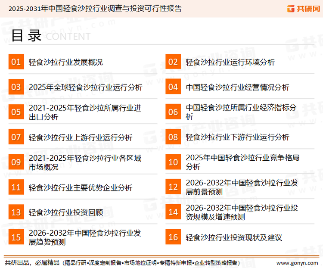Click the orange 01 chapter number badge
323x268 pixels.
tap(16, 62)
